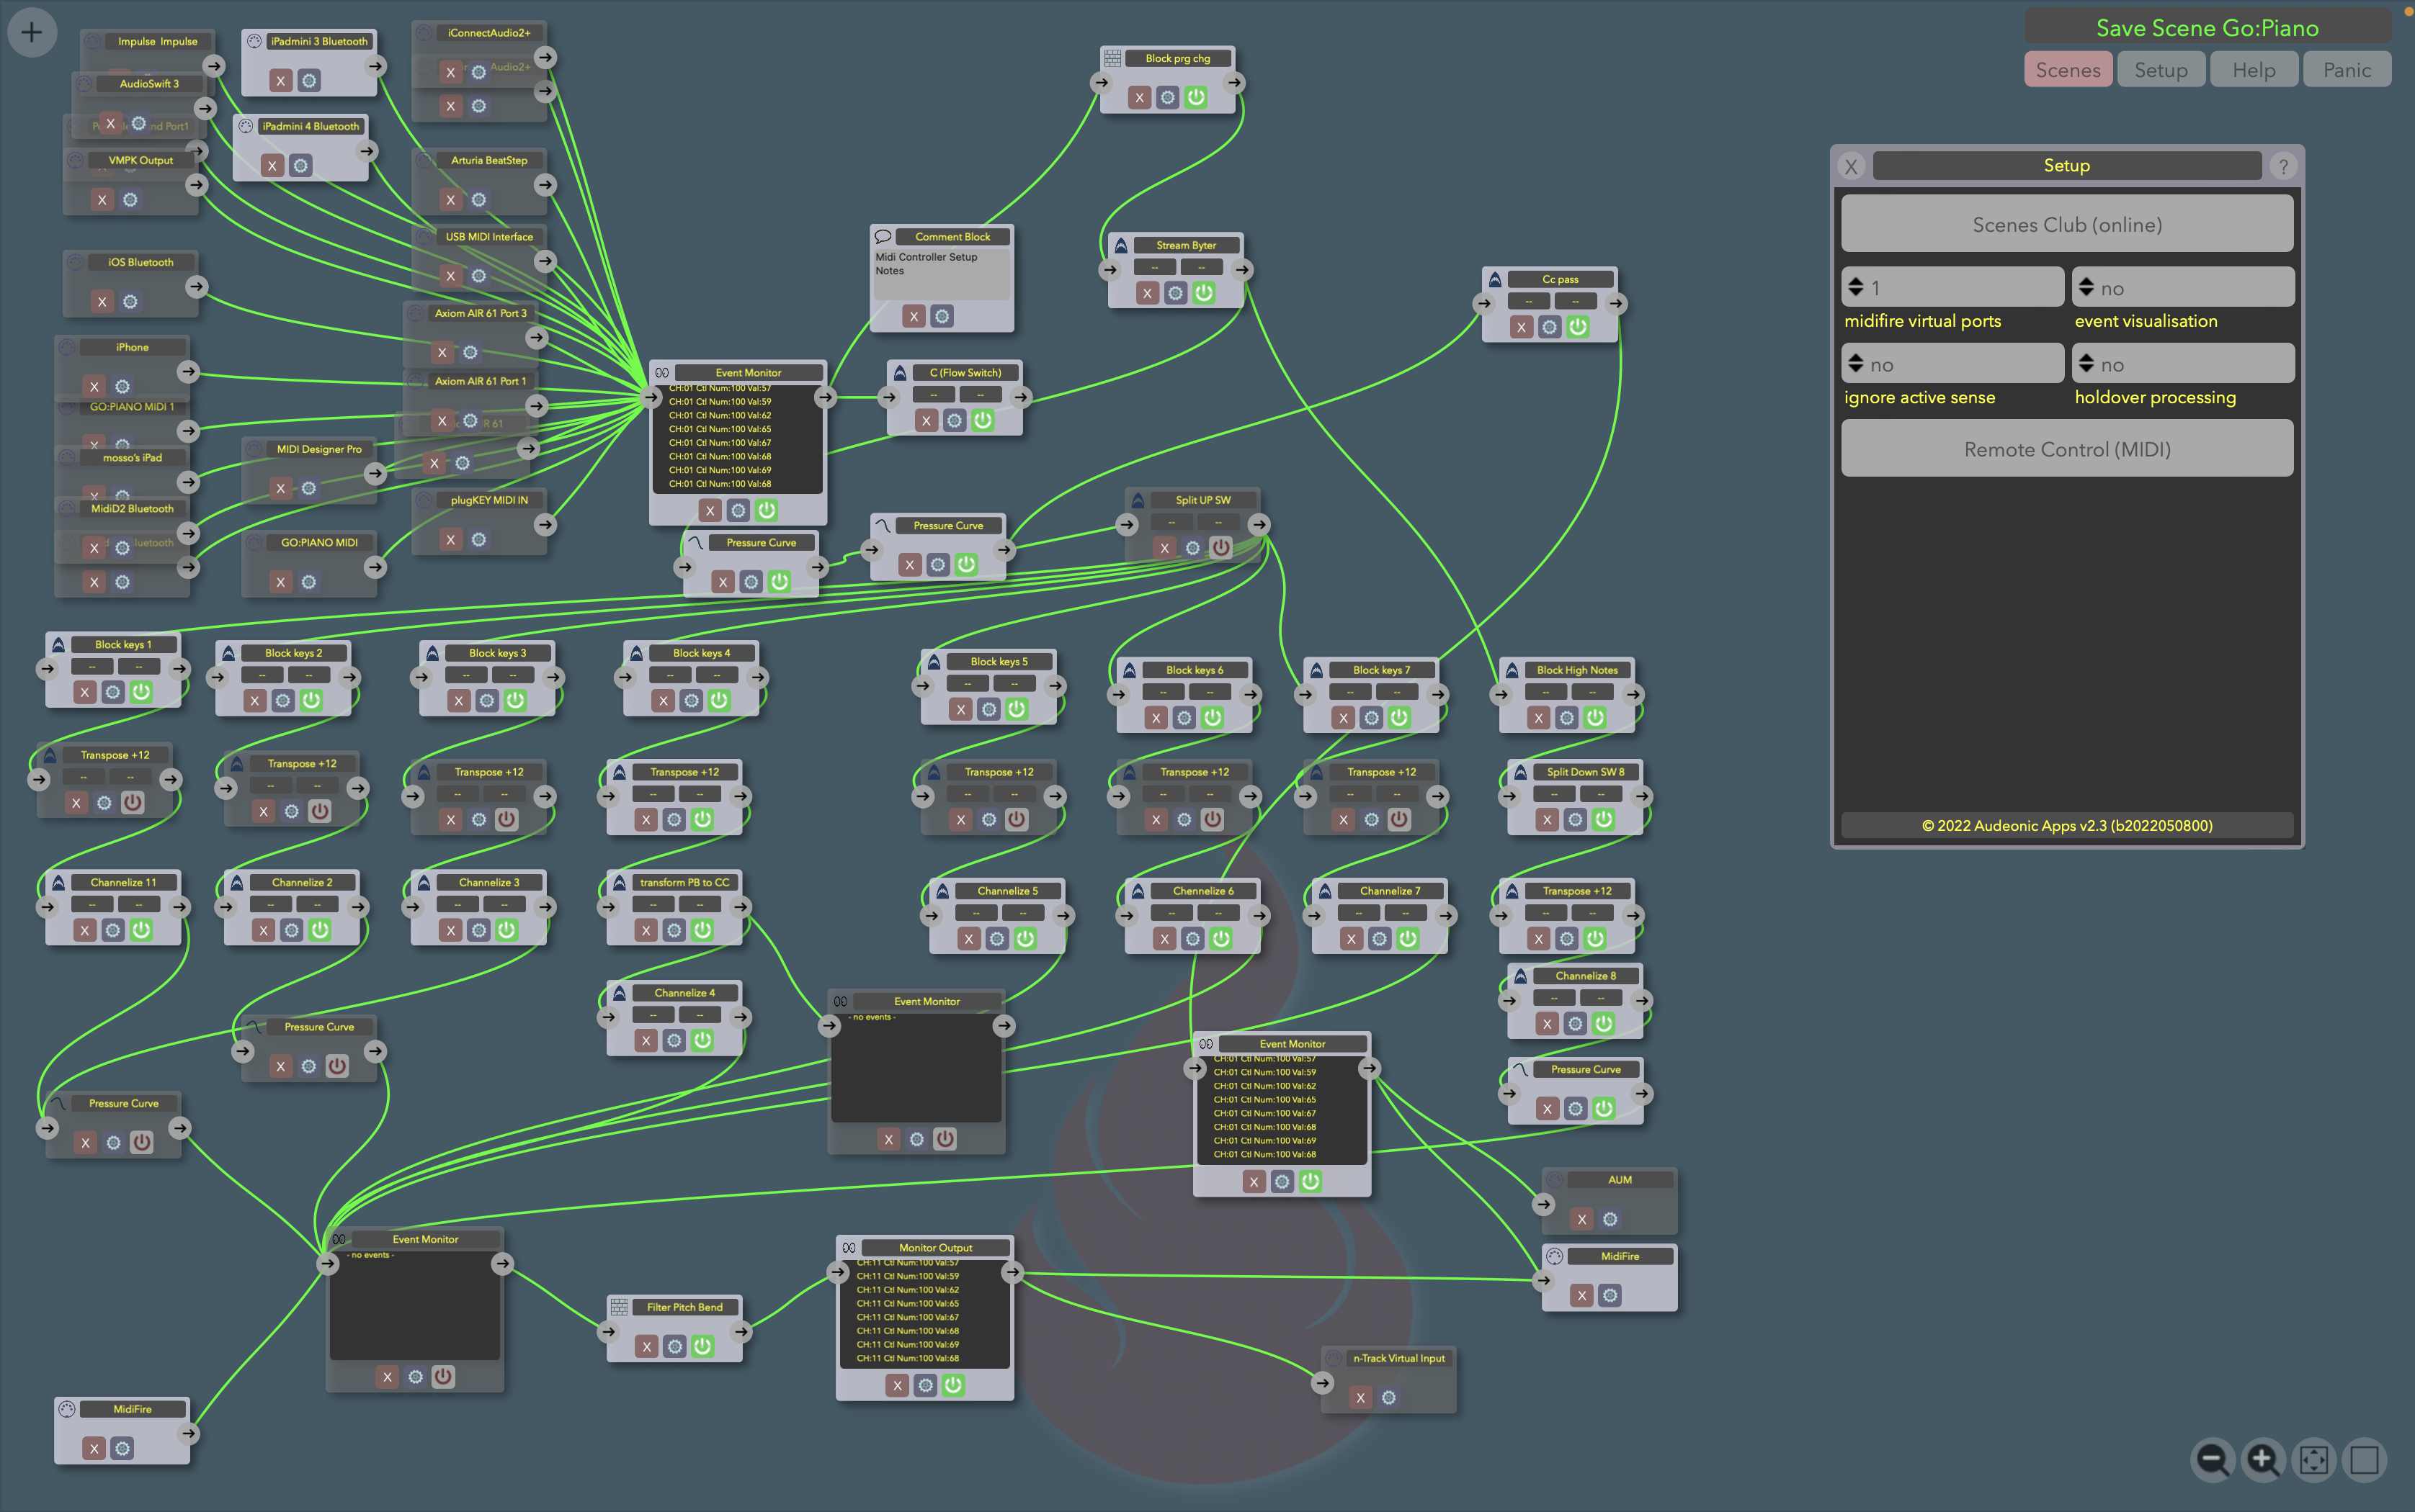Delete the Block High Notes module
The height and width of the screenshot is (1512, 2415).
click(x=1539, y=718)
